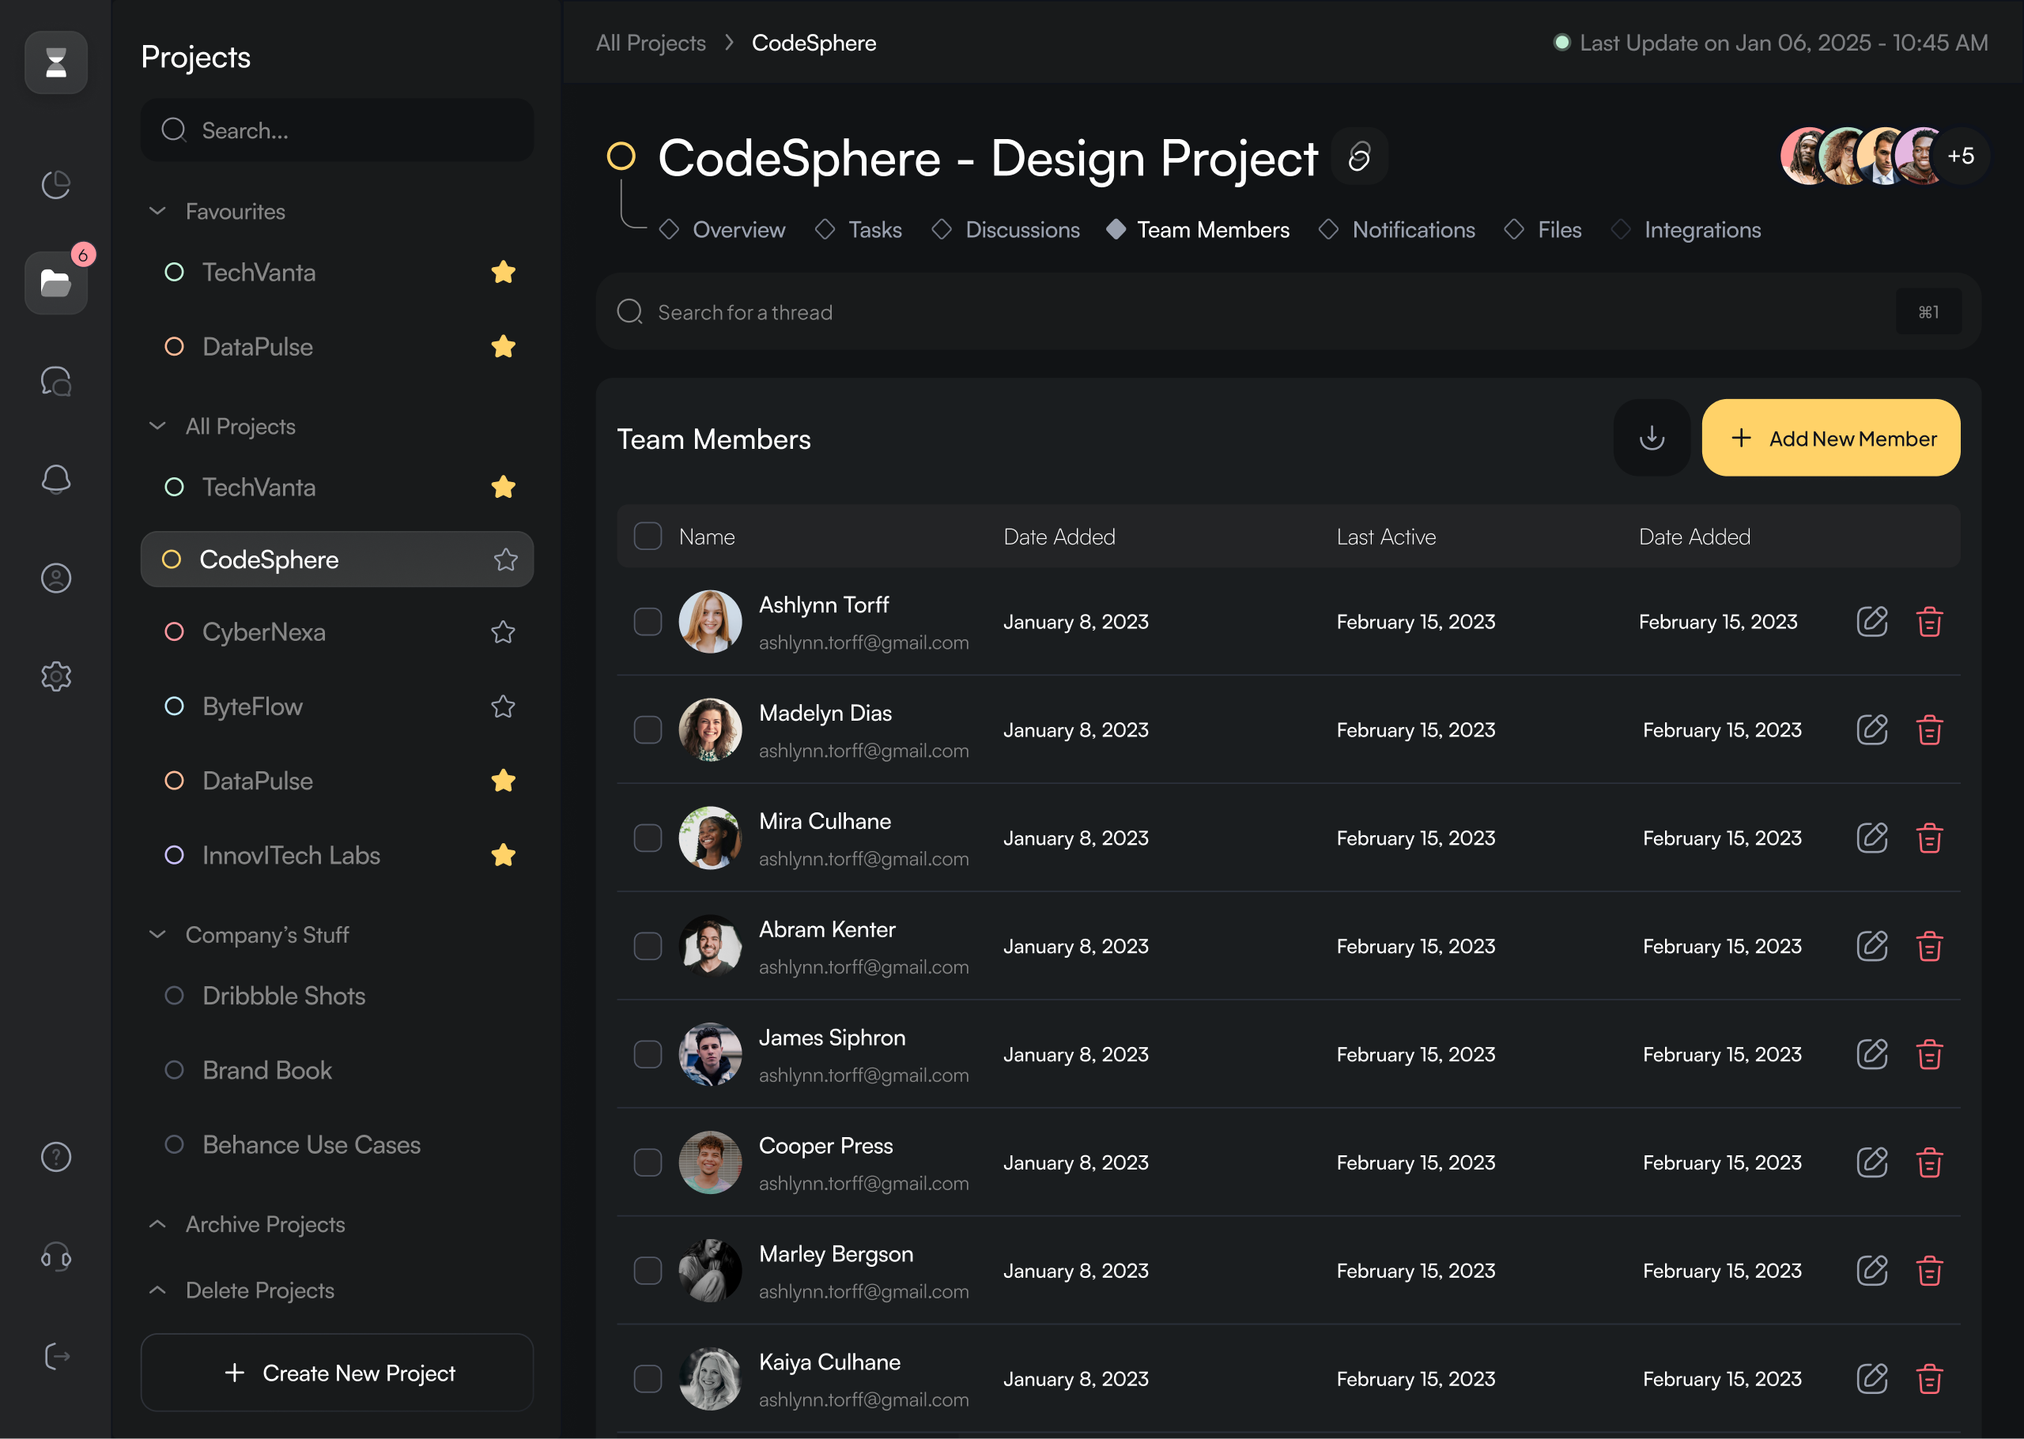
Task: Delete Mira Culhane from team
Action: click(1929, 838)
